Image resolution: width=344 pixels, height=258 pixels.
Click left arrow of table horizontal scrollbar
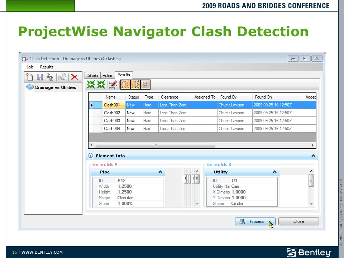pos(91,145)
